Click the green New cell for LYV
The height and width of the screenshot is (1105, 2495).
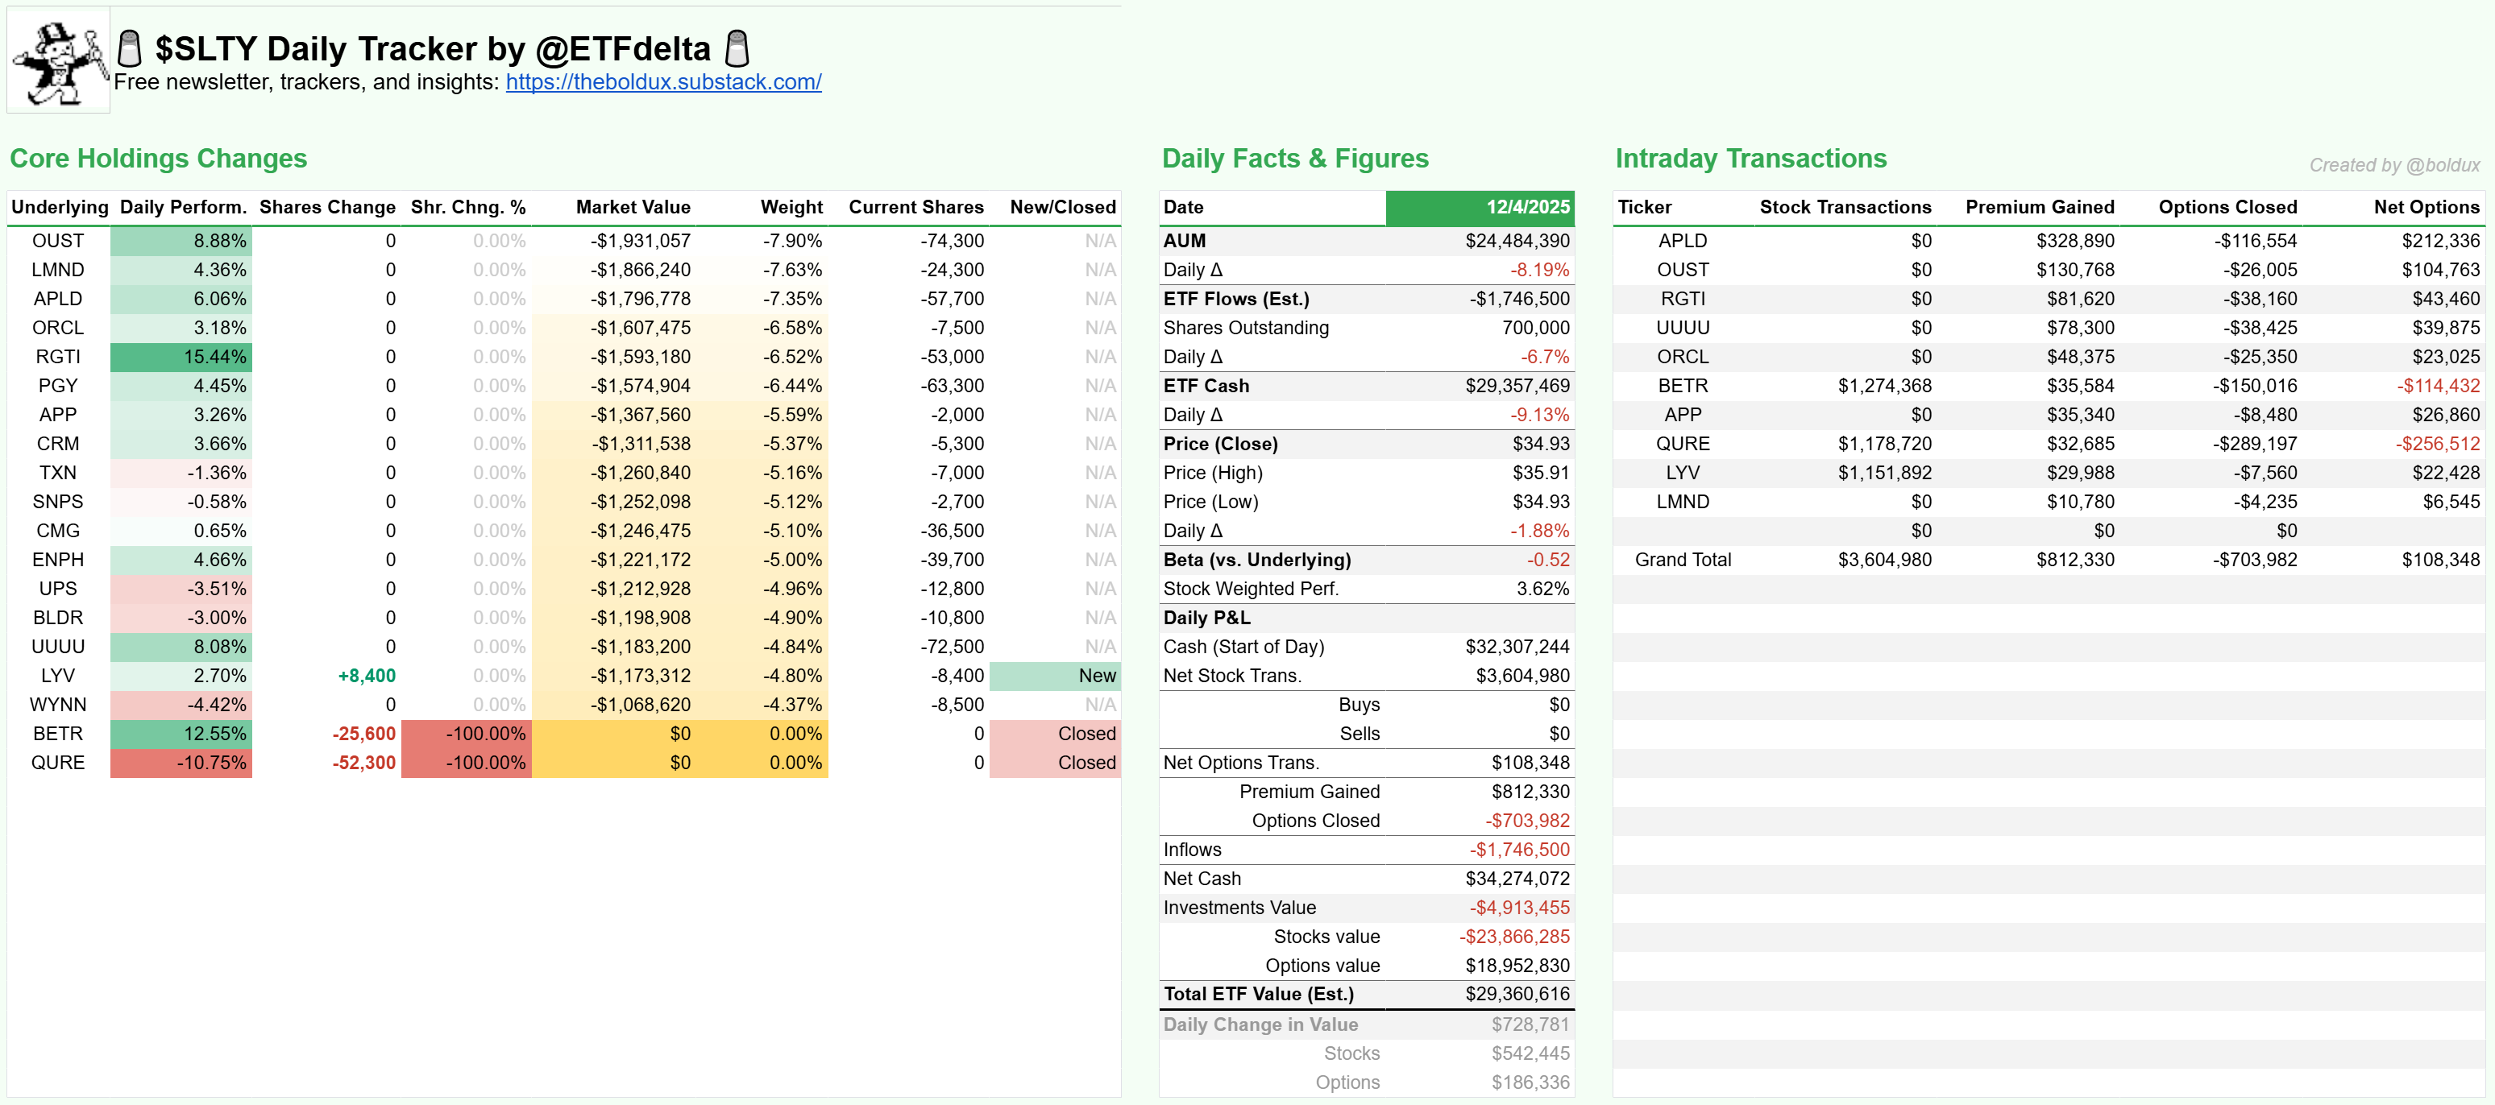[x=1055, y=676]
